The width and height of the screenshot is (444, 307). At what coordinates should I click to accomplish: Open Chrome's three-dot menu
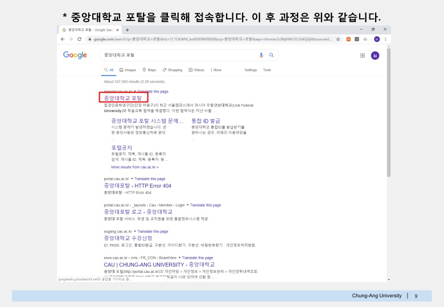pos(385,39)
